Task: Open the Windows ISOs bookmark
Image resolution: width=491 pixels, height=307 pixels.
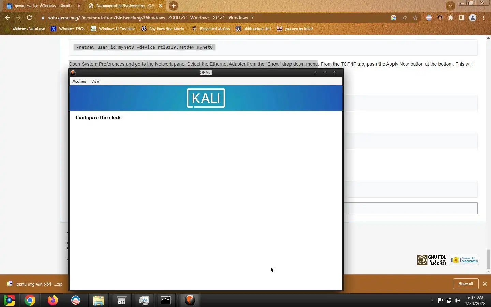Action: (x=68, y=29)
